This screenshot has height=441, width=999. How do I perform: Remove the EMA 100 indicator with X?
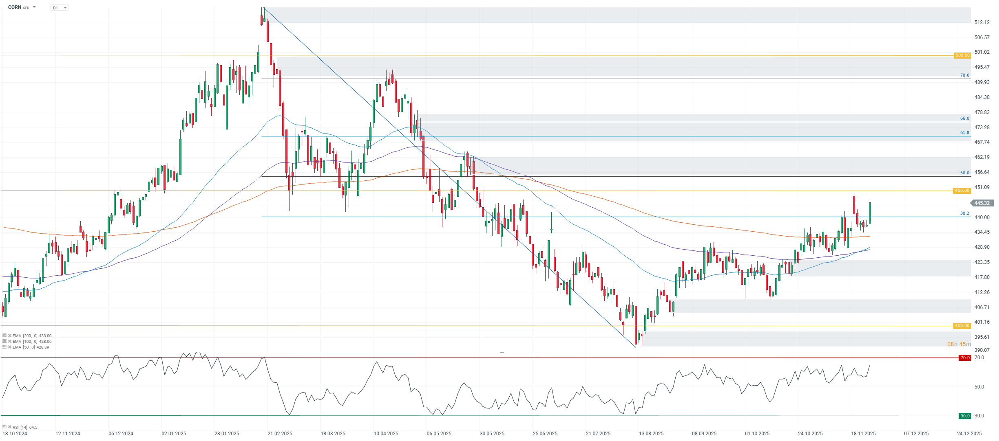[9, 342]
